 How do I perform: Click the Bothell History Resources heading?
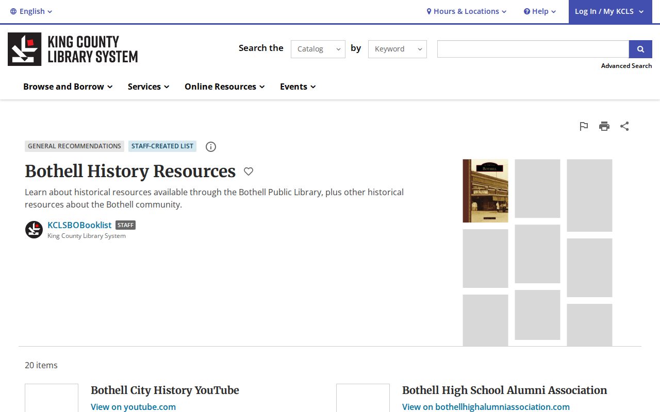click(130, 171)
